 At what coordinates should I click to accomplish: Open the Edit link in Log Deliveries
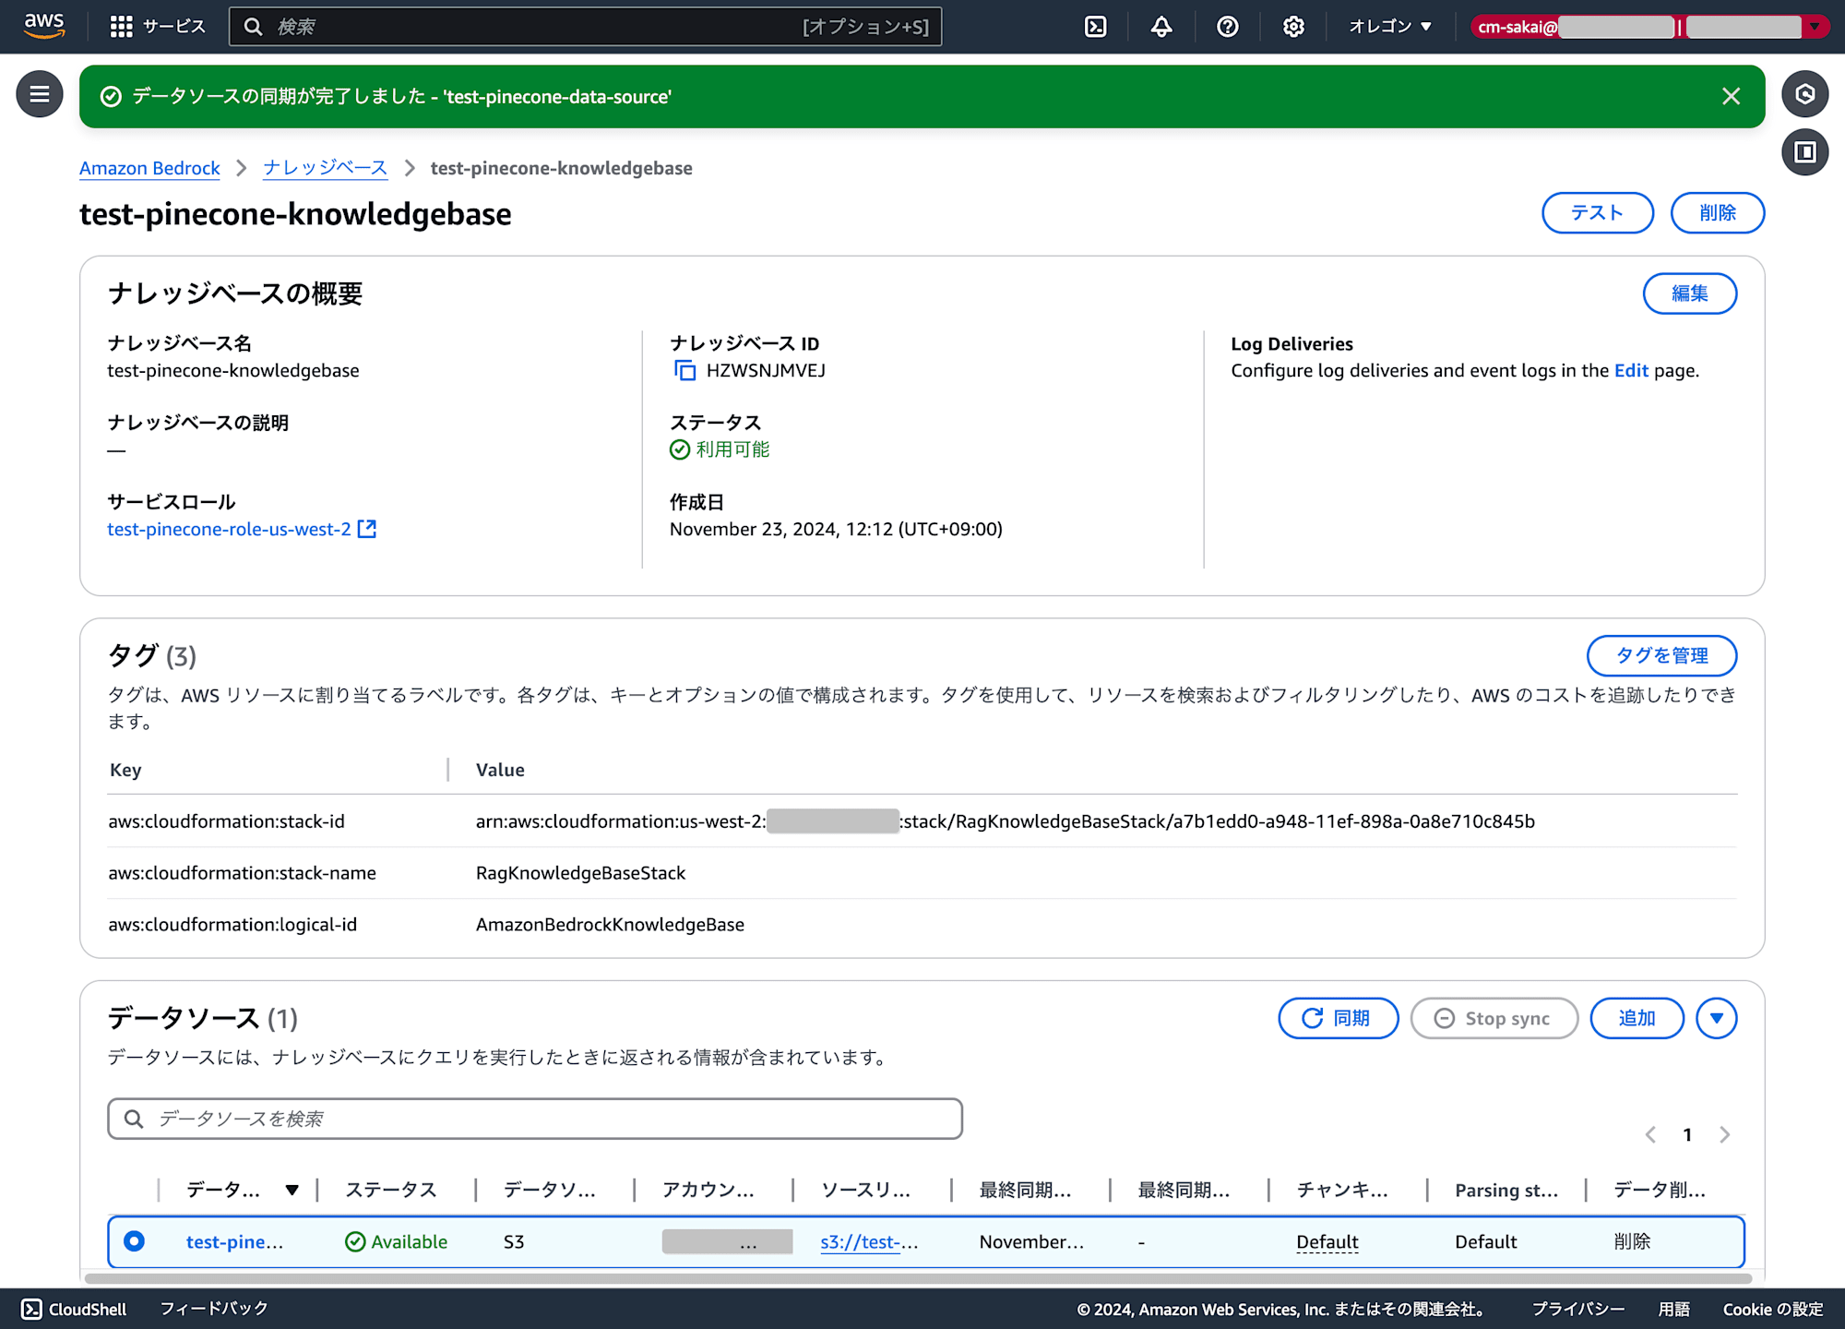point(1631,370)
